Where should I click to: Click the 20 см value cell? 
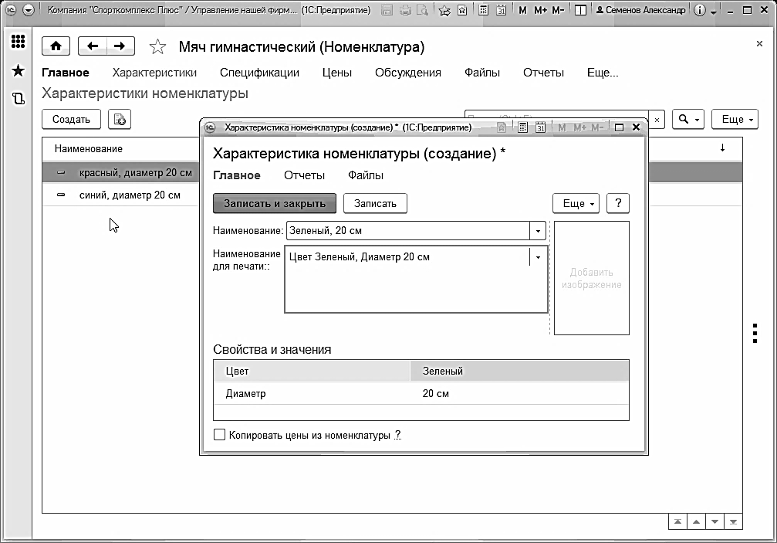coord(519,393)
